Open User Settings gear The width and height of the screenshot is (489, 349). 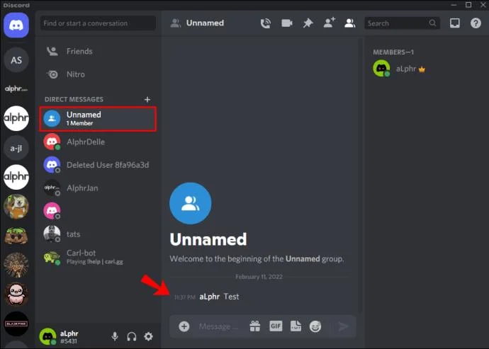148,336
